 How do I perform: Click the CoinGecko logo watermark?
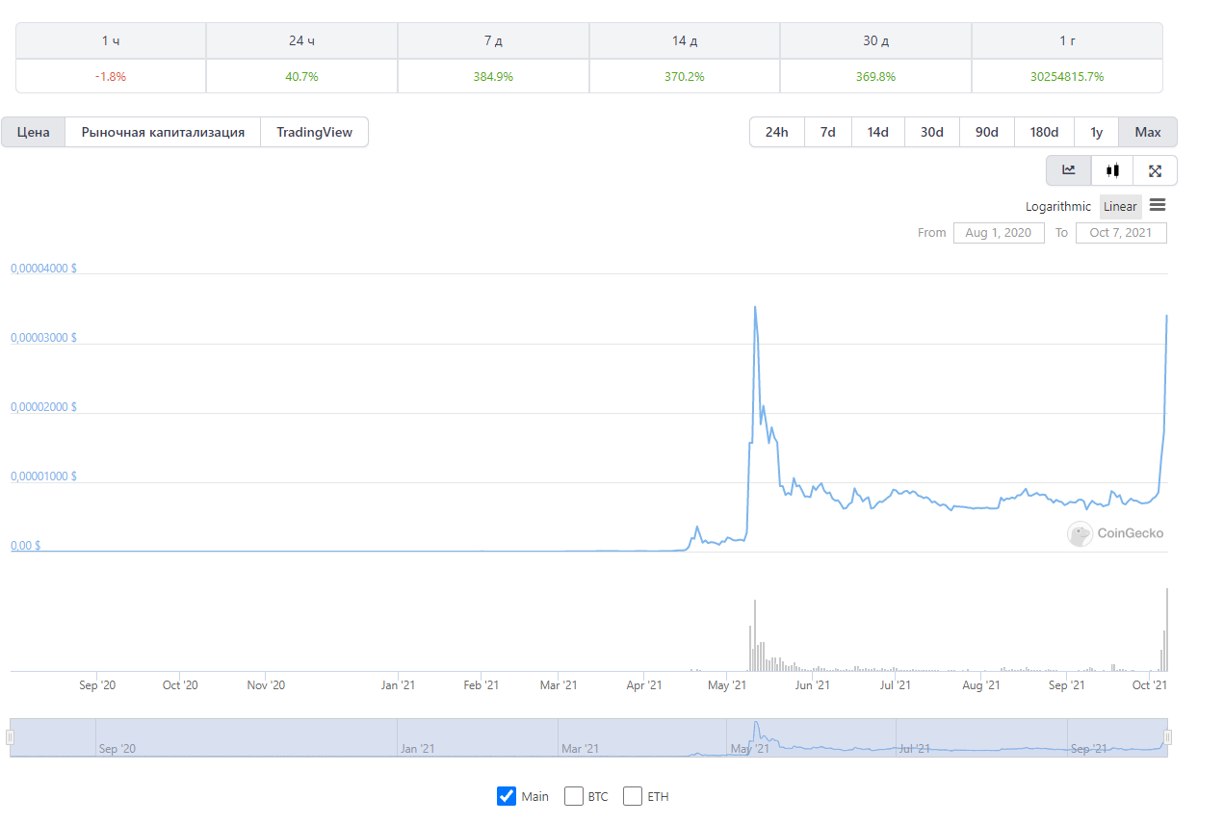pyautogui.click(x=1116, y=533)
